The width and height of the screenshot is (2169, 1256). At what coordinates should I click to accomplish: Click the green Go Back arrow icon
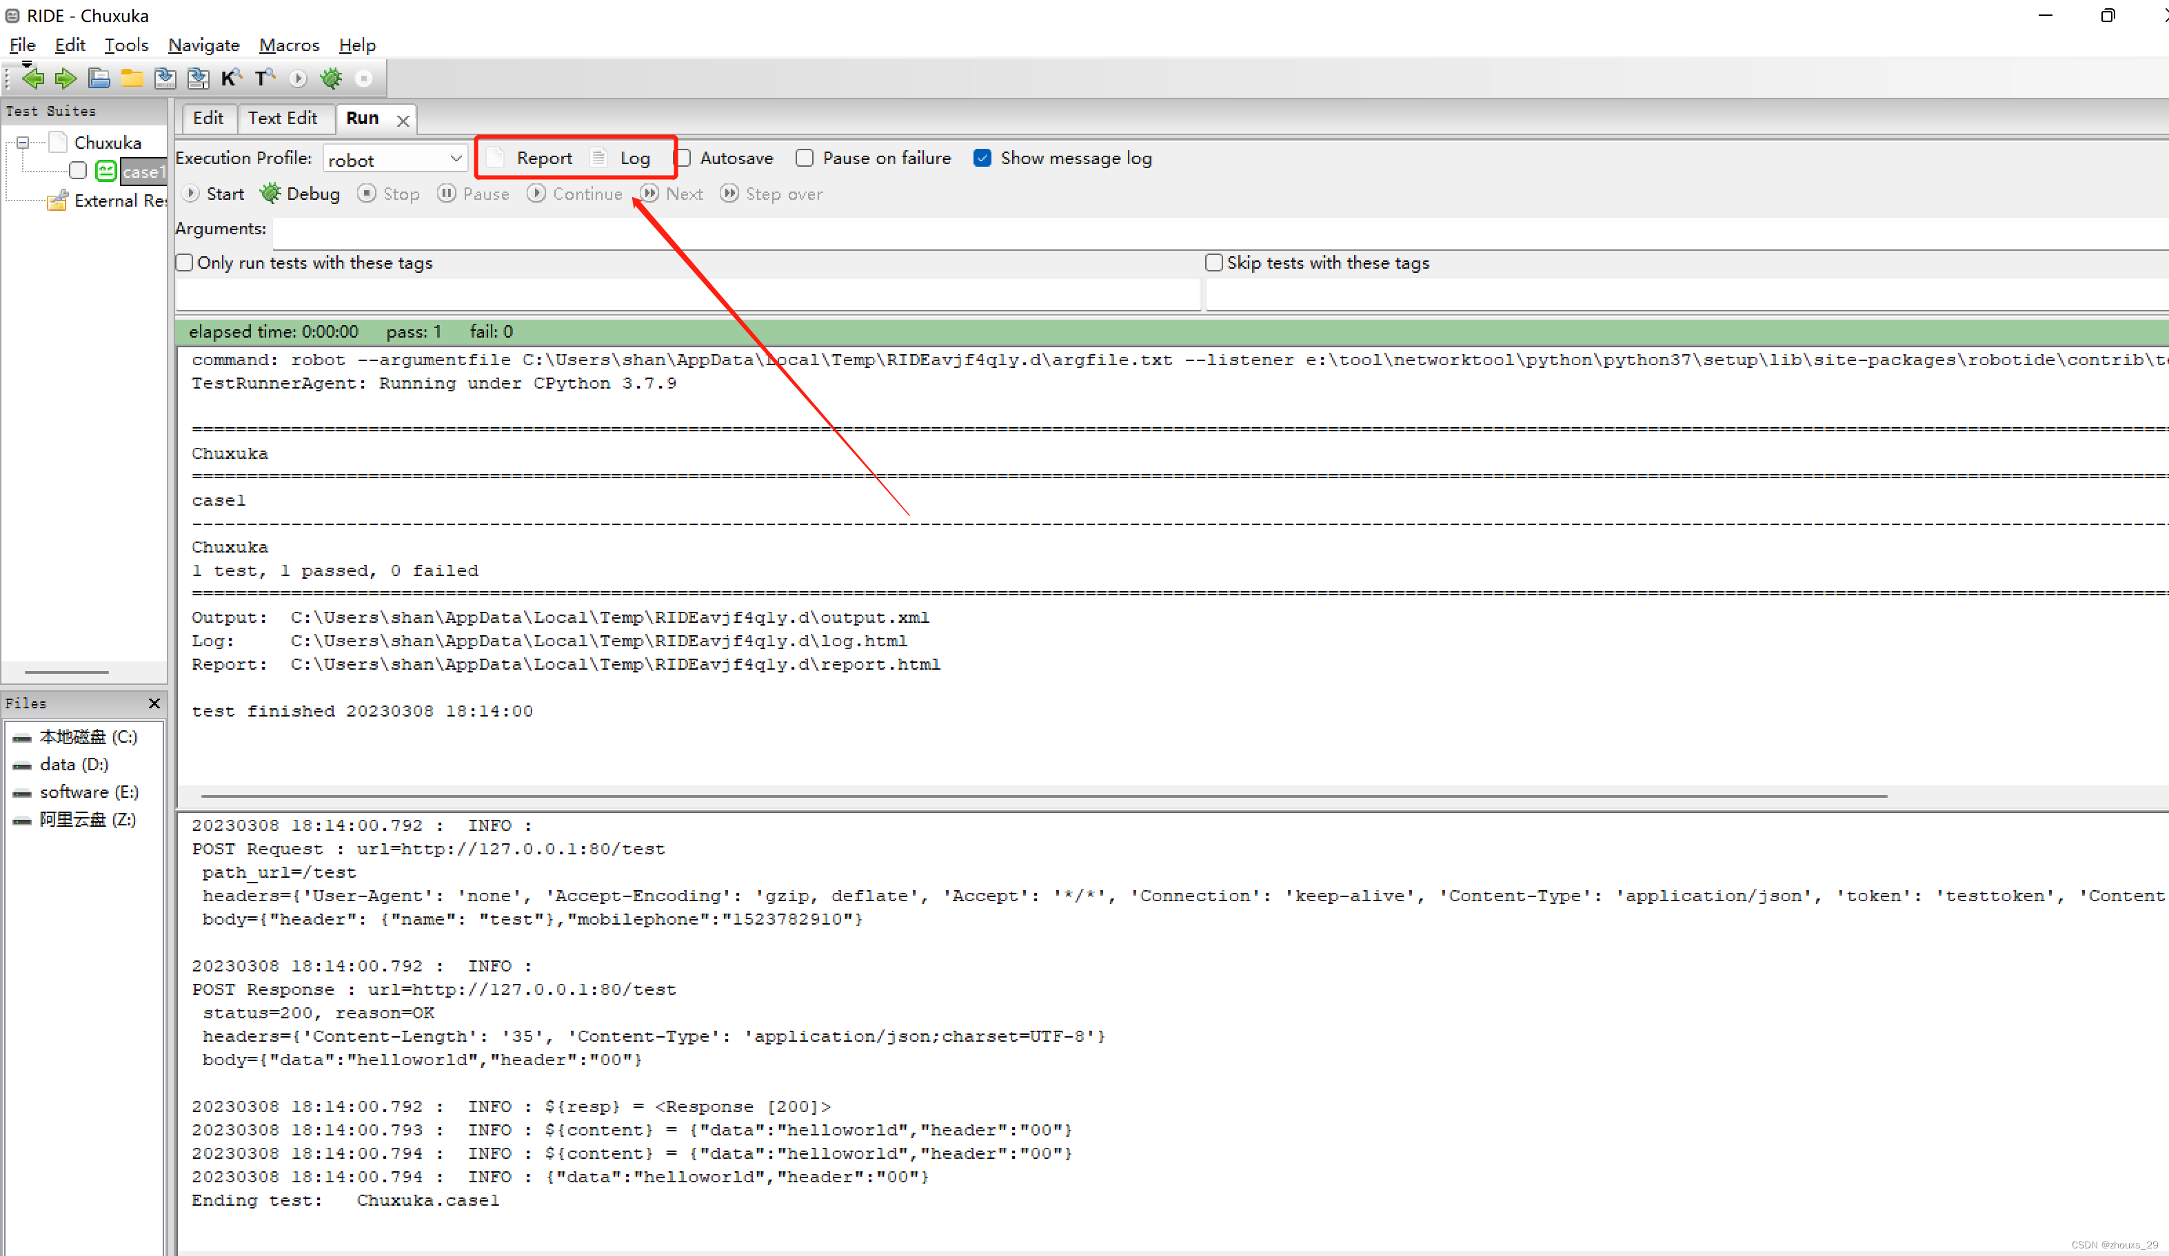pyautogui.click(x=32, y=79)
